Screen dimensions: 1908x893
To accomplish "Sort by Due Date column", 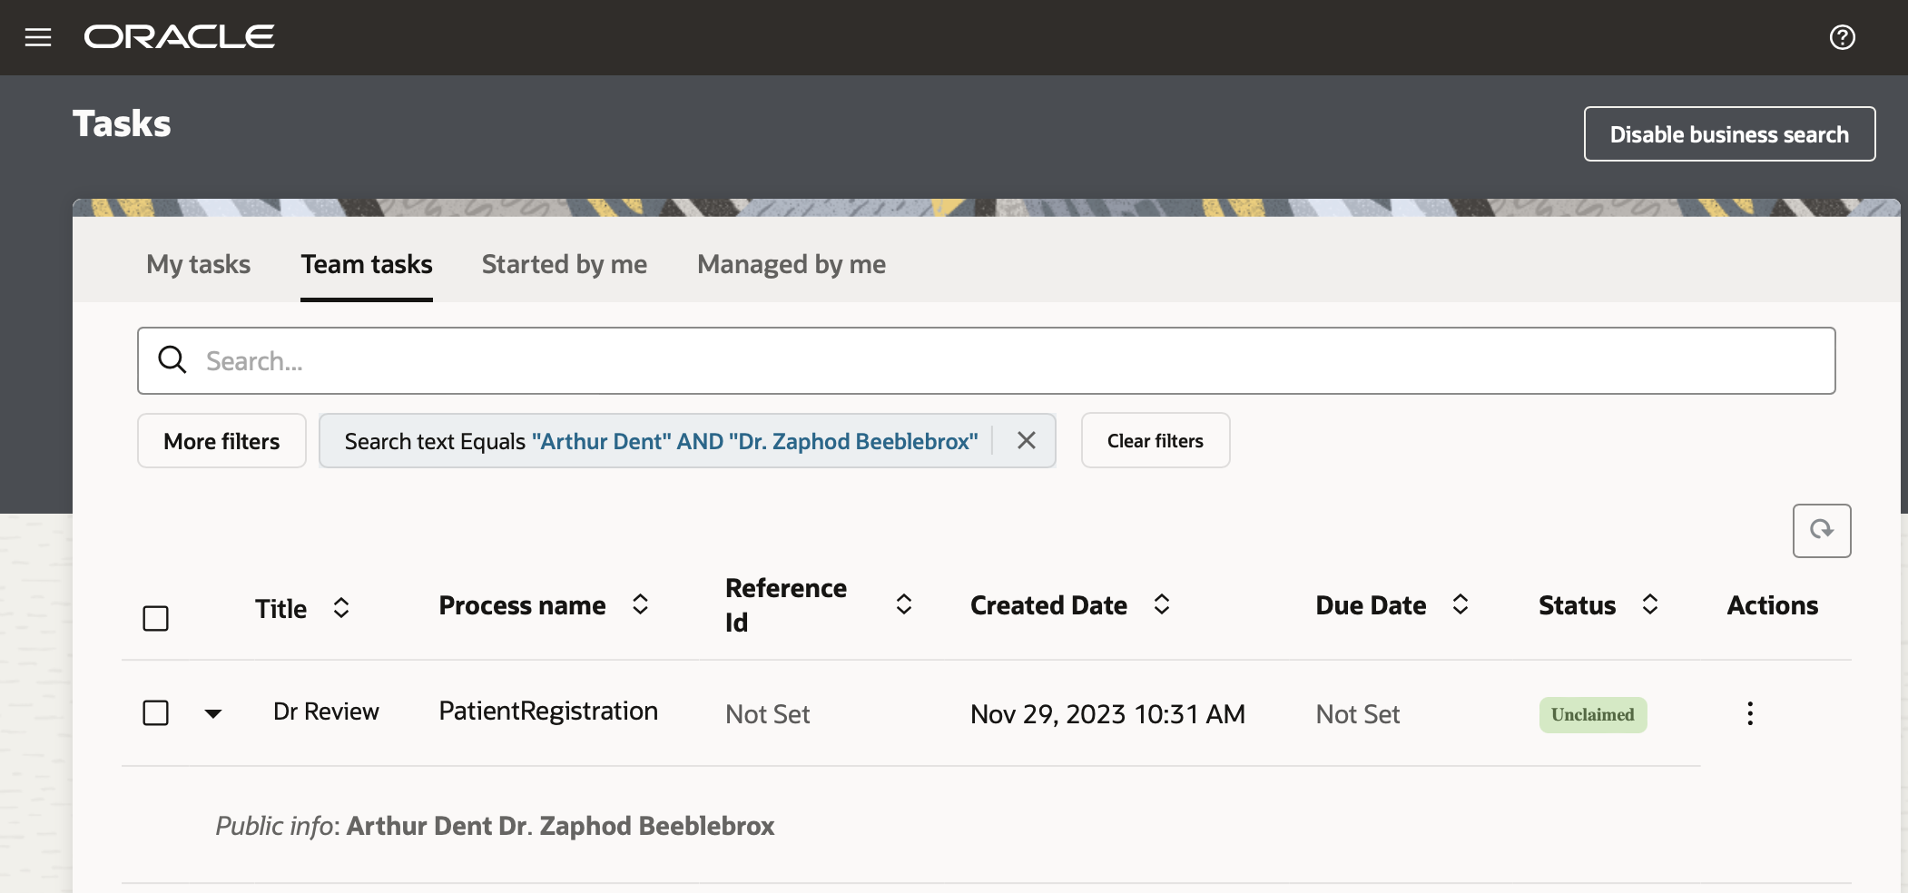I will [x=1460, y=605].
